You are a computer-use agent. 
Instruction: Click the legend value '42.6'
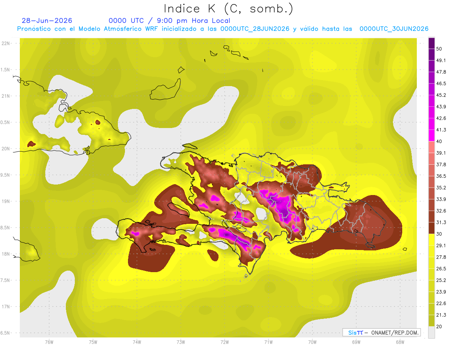pos(442,118)
